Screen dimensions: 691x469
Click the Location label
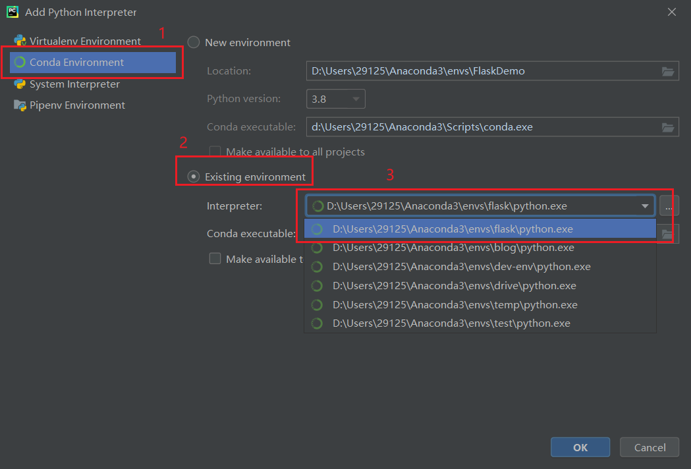(229, 71)
